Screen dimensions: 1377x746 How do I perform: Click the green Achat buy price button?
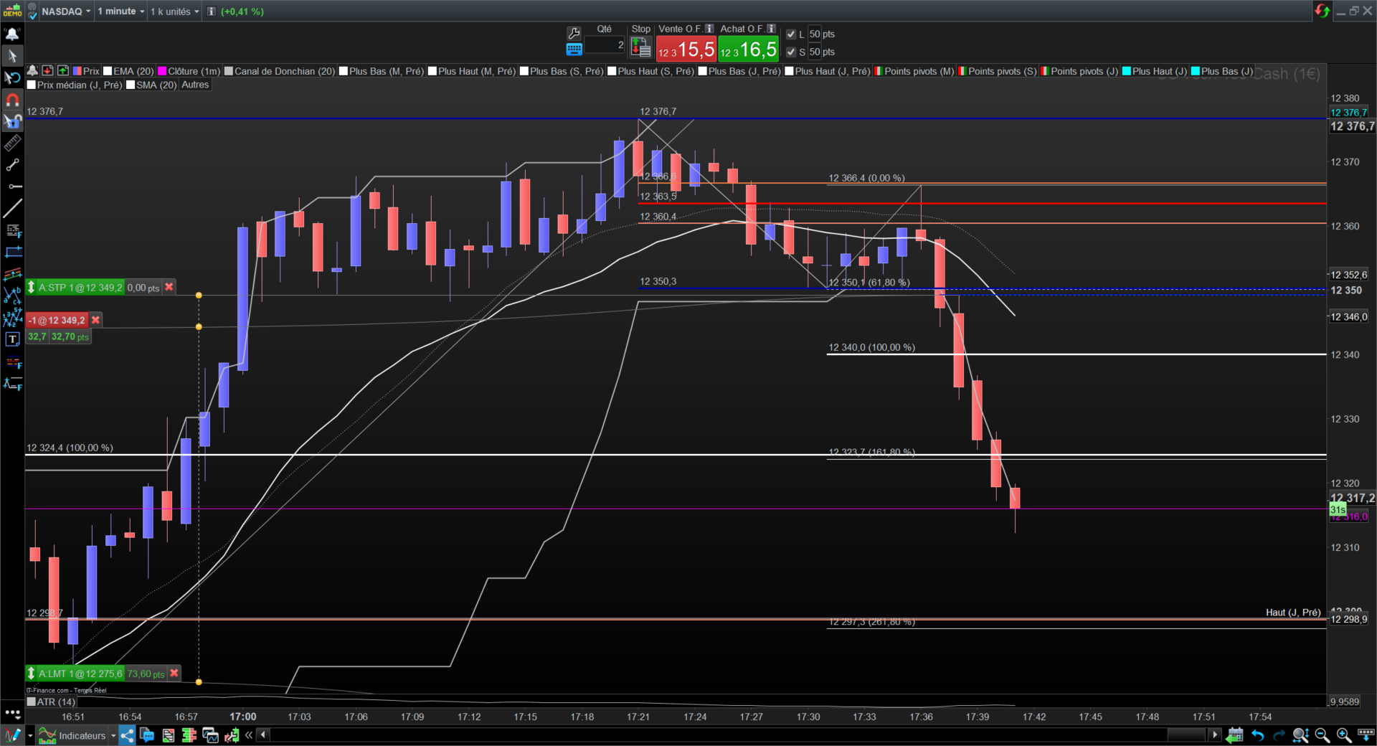748,49
